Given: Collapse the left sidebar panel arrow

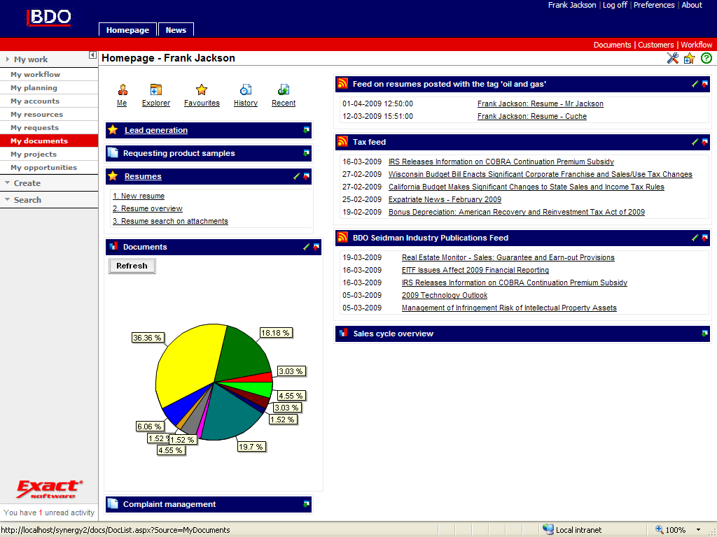Looking at the screenshot, I should coord(92,55).
